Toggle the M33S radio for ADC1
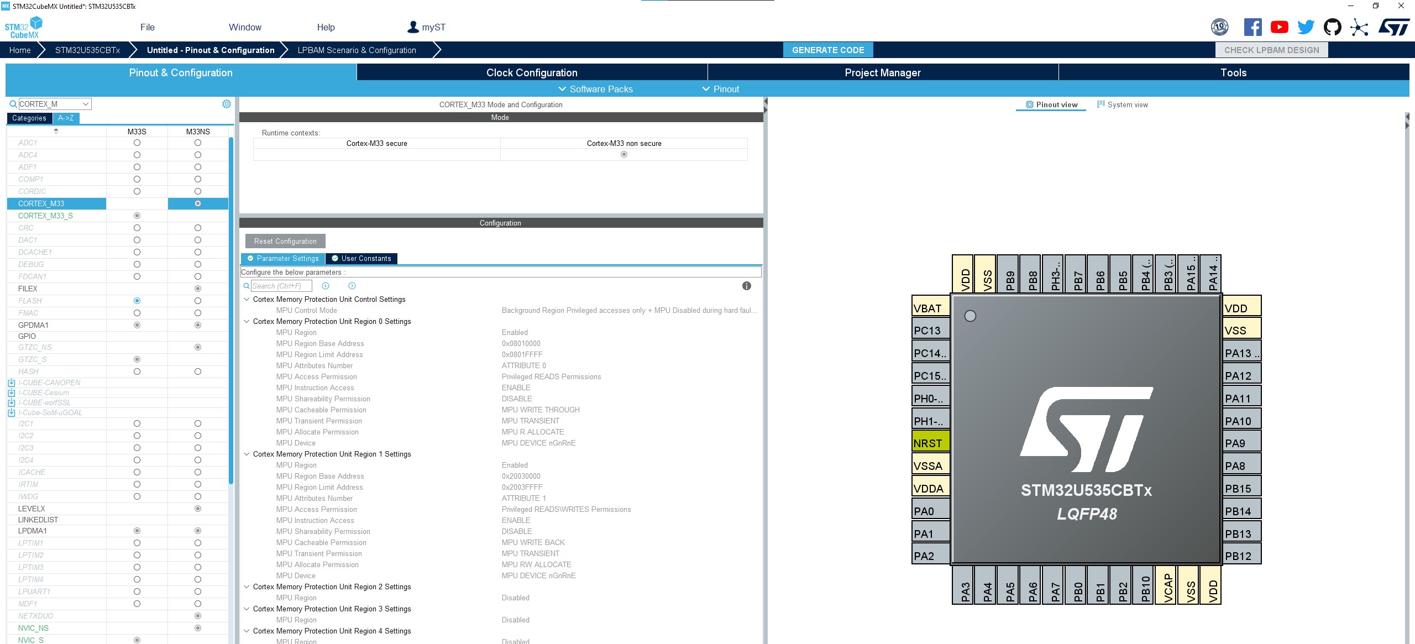Screen dimensions: 1415x644 point(137,143)
